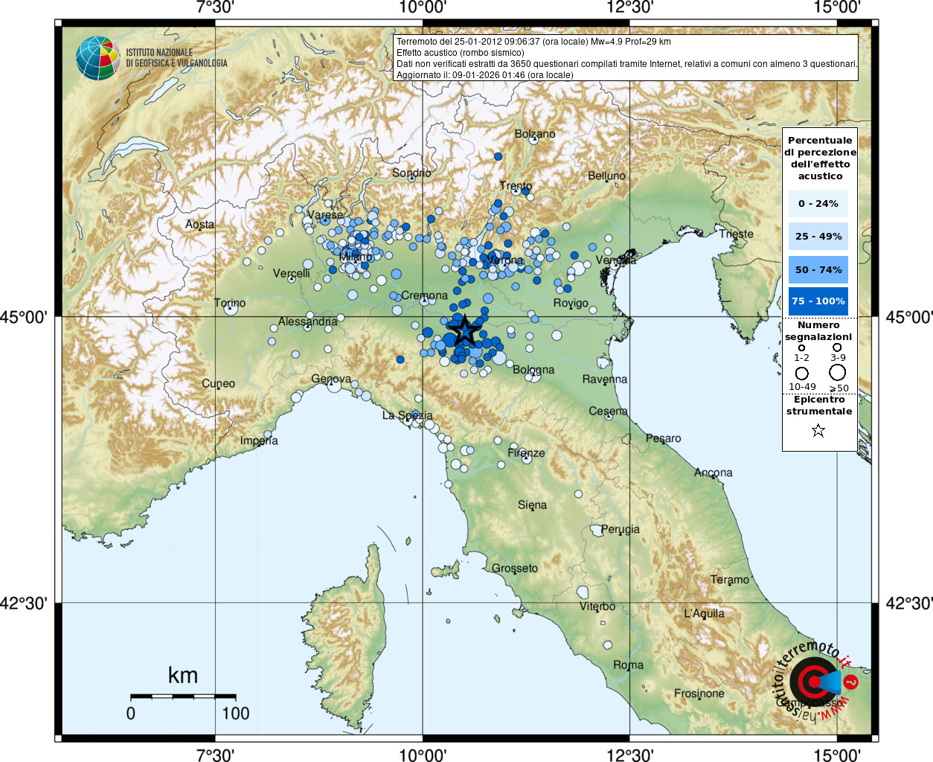Image resolution: width=933 pixels, height=762 pixels.
Task: Select the 25 - 49% legend swatch
Action: click(818, 236)
